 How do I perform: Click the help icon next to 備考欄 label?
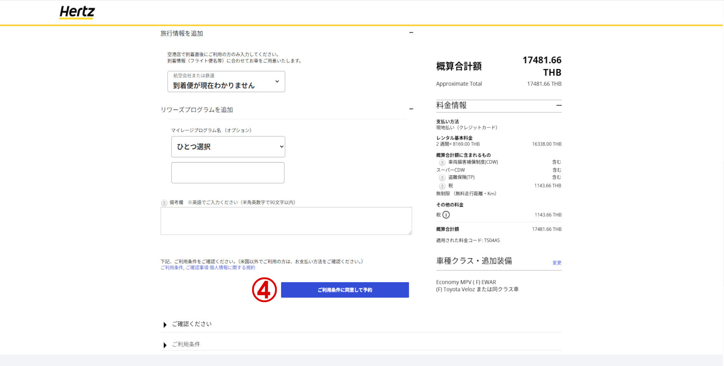(x=164, y=203)
